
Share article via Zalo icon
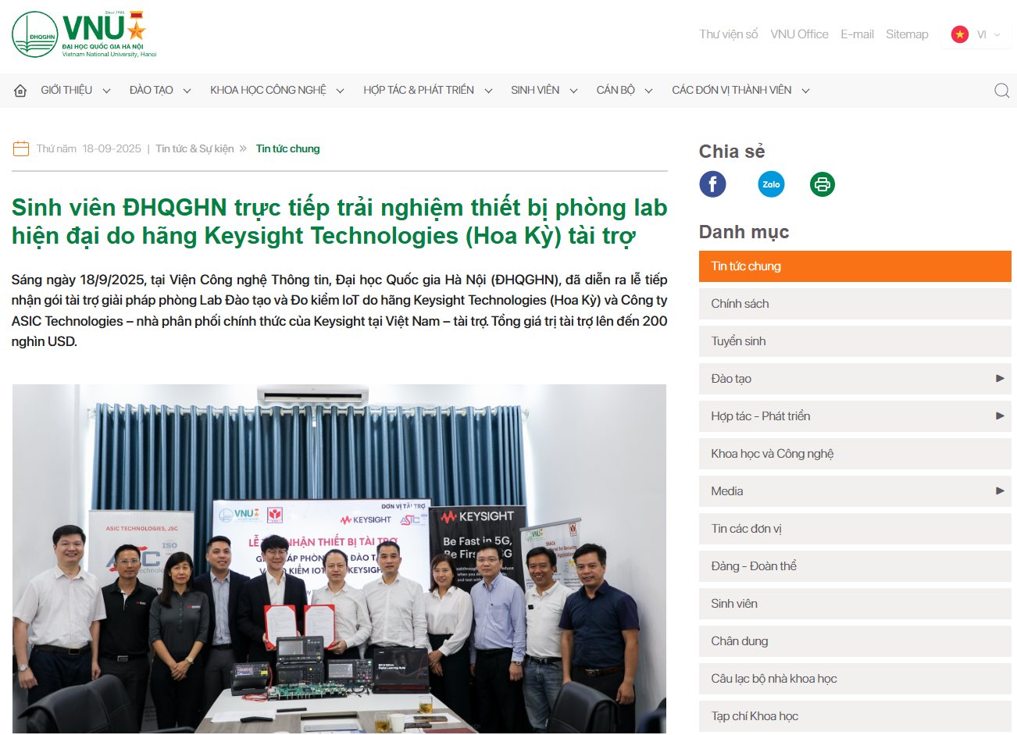(771, 184)
